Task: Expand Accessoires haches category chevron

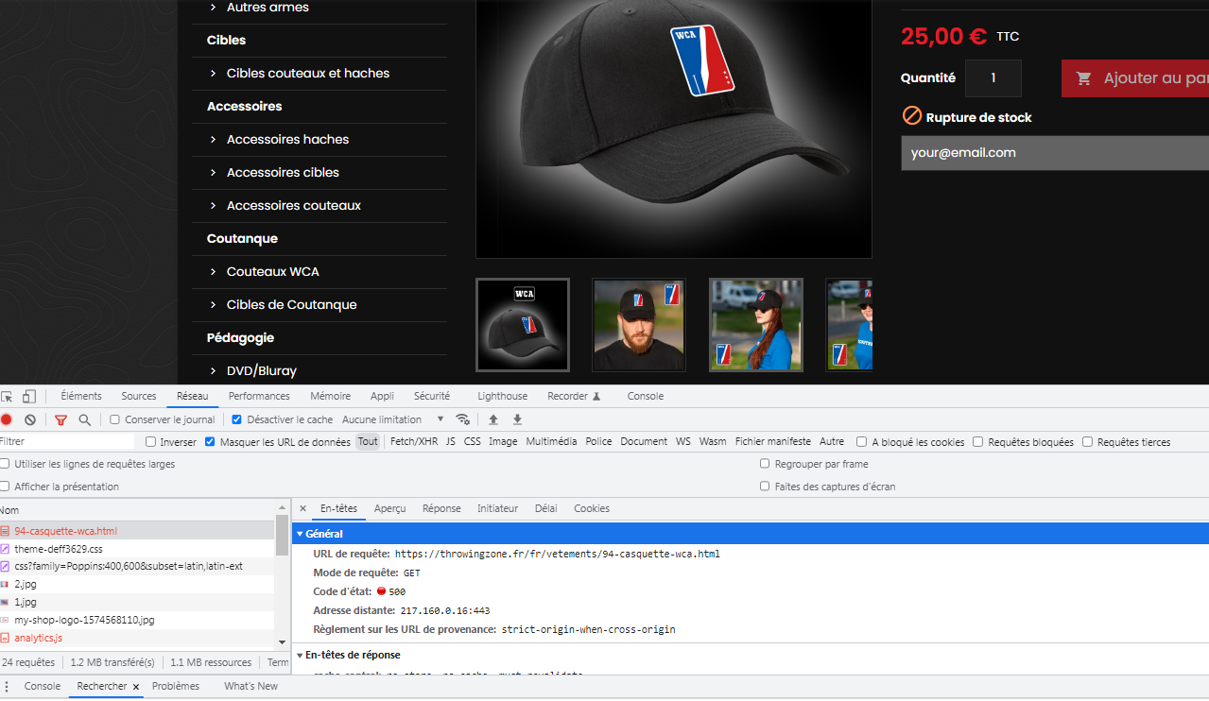Action: [213, 140]
